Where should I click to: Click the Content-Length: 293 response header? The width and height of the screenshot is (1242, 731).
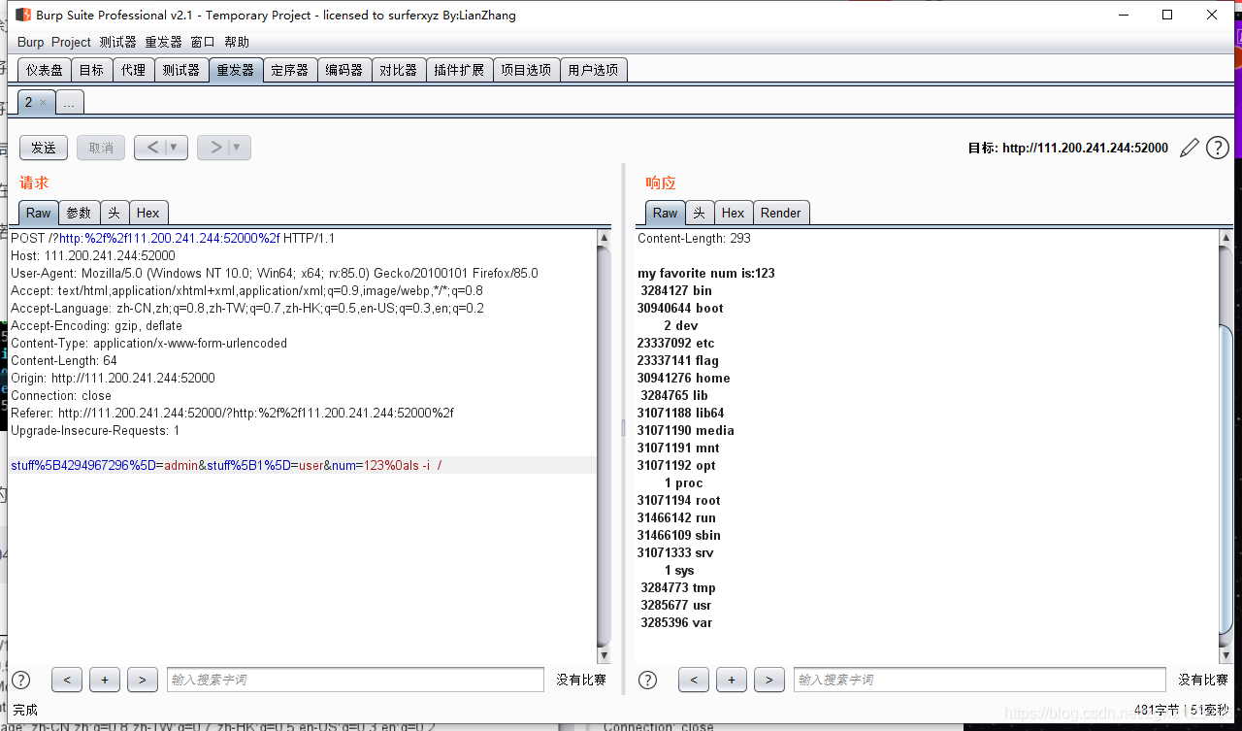click(694, 238)
